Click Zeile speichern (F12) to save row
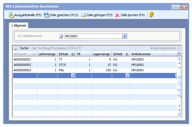Viewport: 192px width, 127px height. [61, 15]
